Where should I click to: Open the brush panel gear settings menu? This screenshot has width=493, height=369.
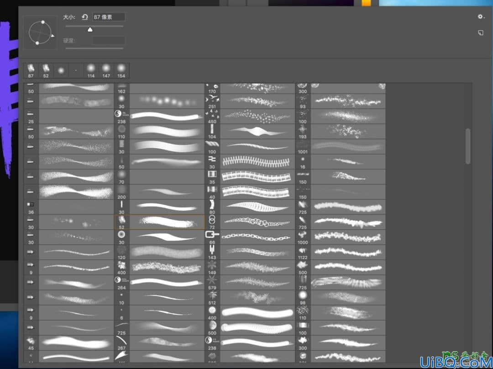coord(481,16)
